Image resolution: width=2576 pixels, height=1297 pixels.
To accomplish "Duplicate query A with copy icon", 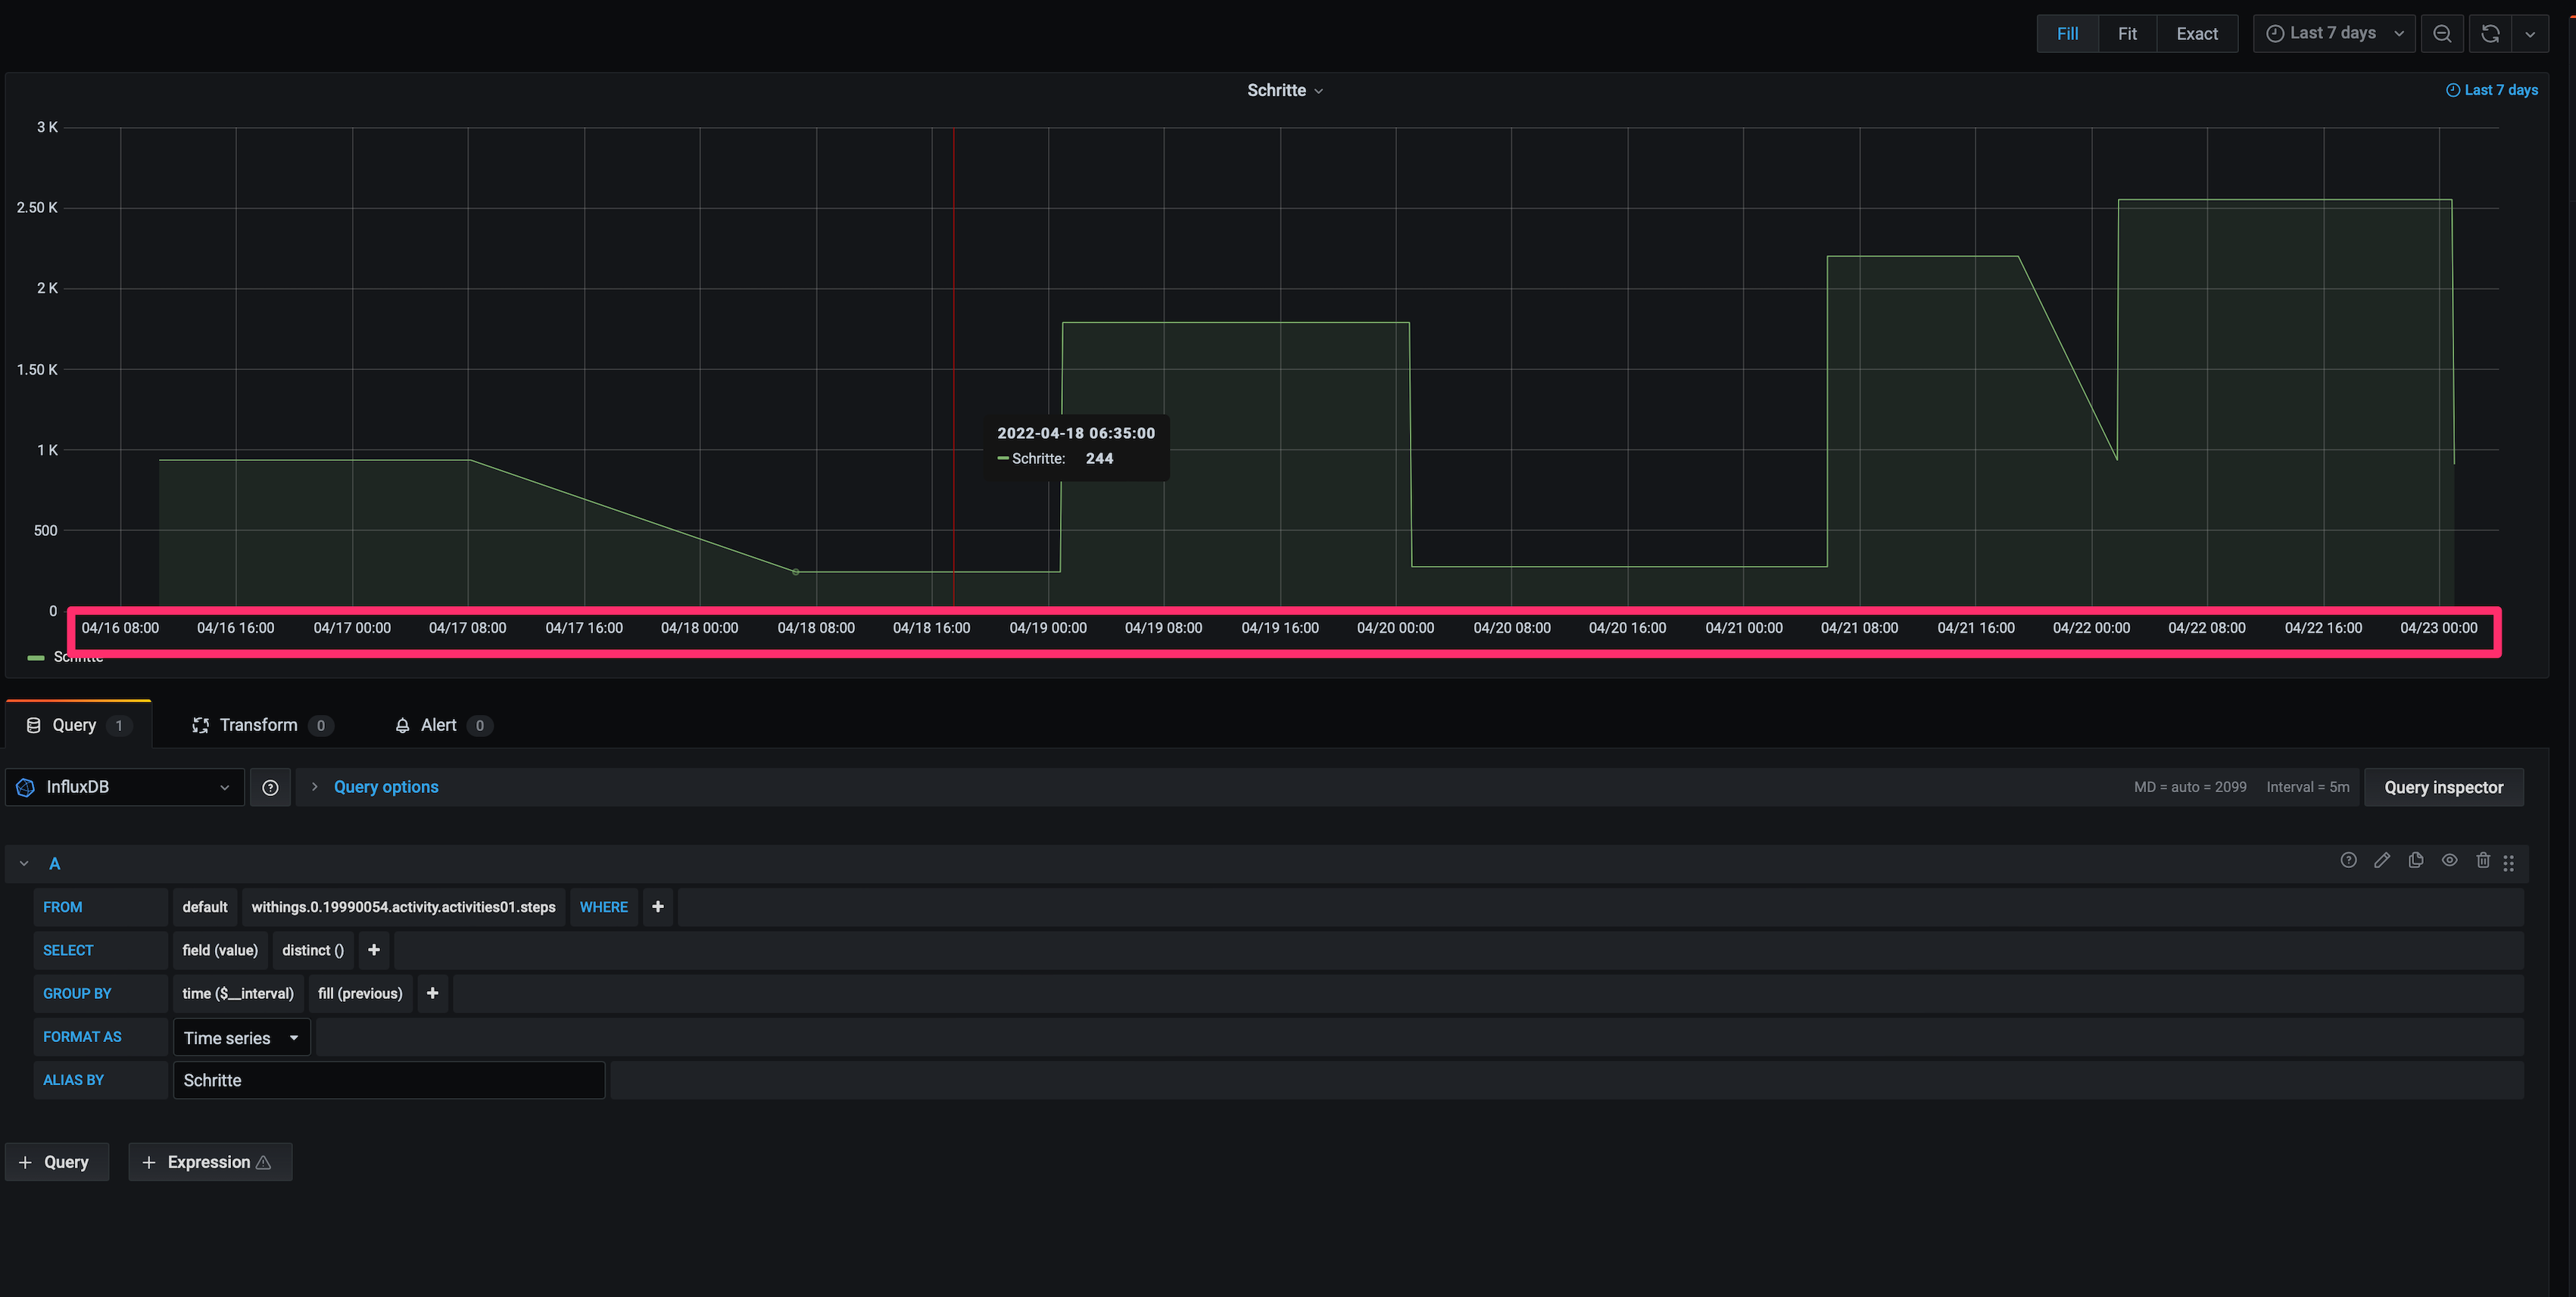I will [2416, 860].
